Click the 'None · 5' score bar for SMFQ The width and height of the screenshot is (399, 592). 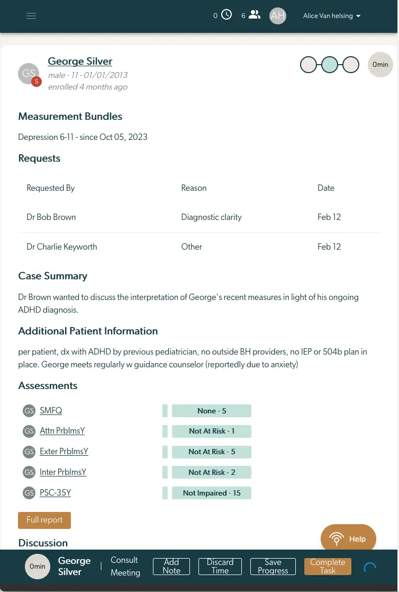(x=212, y=410)
